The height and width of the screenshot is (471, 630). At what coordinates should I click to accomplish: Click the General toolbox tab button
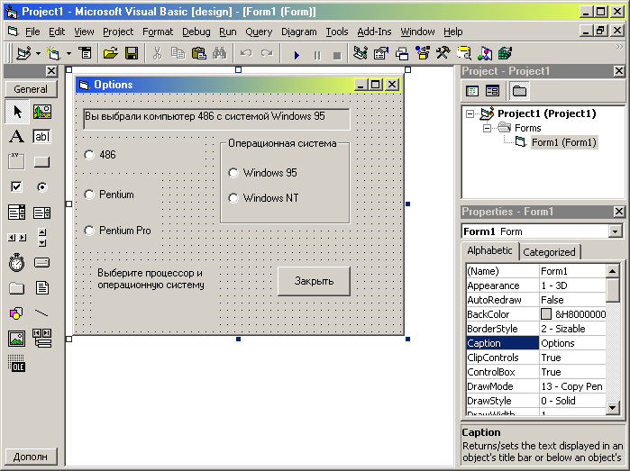pos(31,89)
